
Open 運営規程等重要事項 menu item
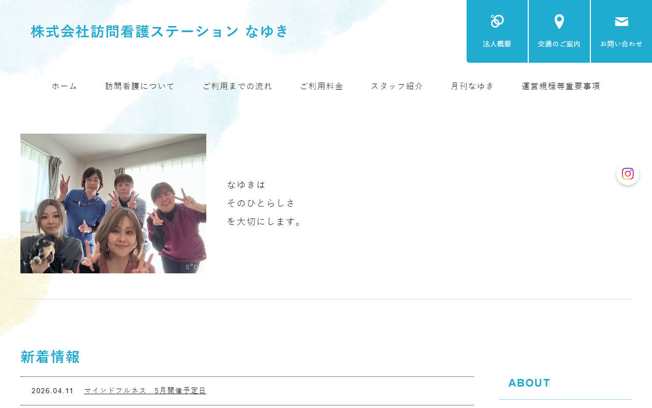tap(561, 86)
